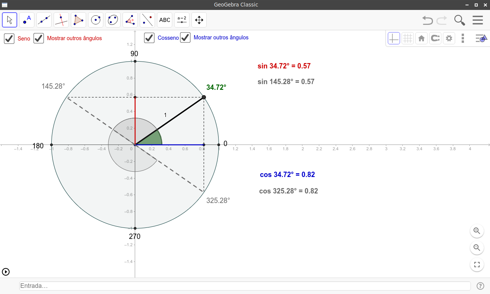This screenshot has height=294, width=490.
Task: Toggle grid display in style bar
Action: pyautogui.click(x=408, y=38)
